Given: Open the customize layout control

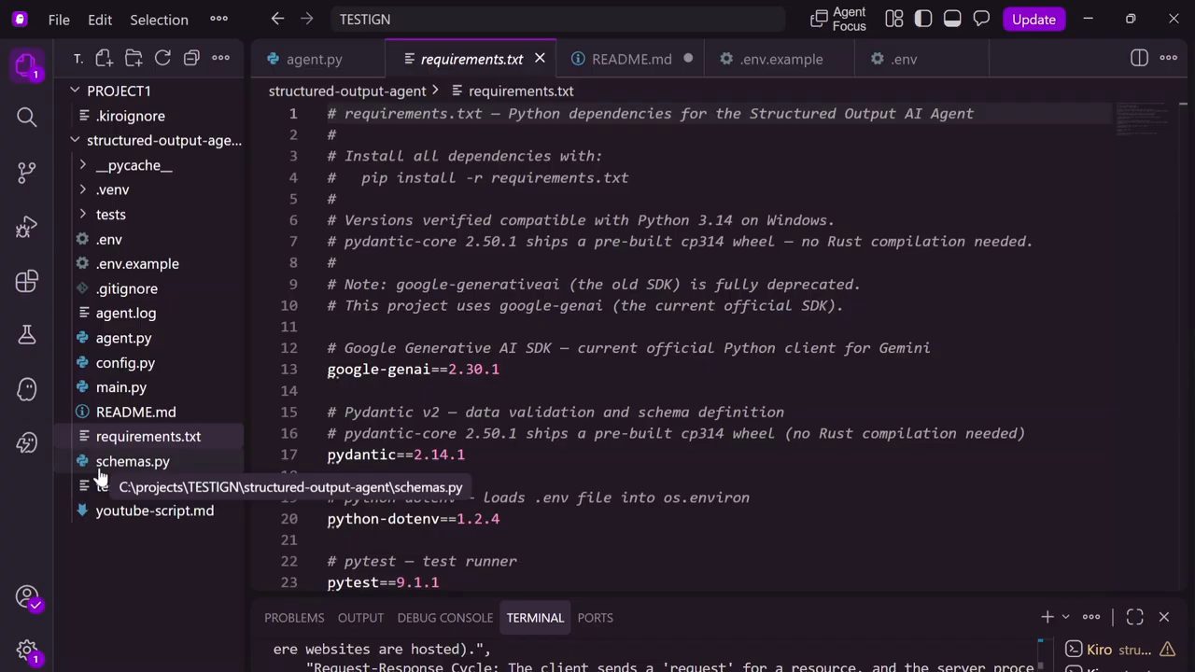Looking at the screenshot, I should coord(894,19).
